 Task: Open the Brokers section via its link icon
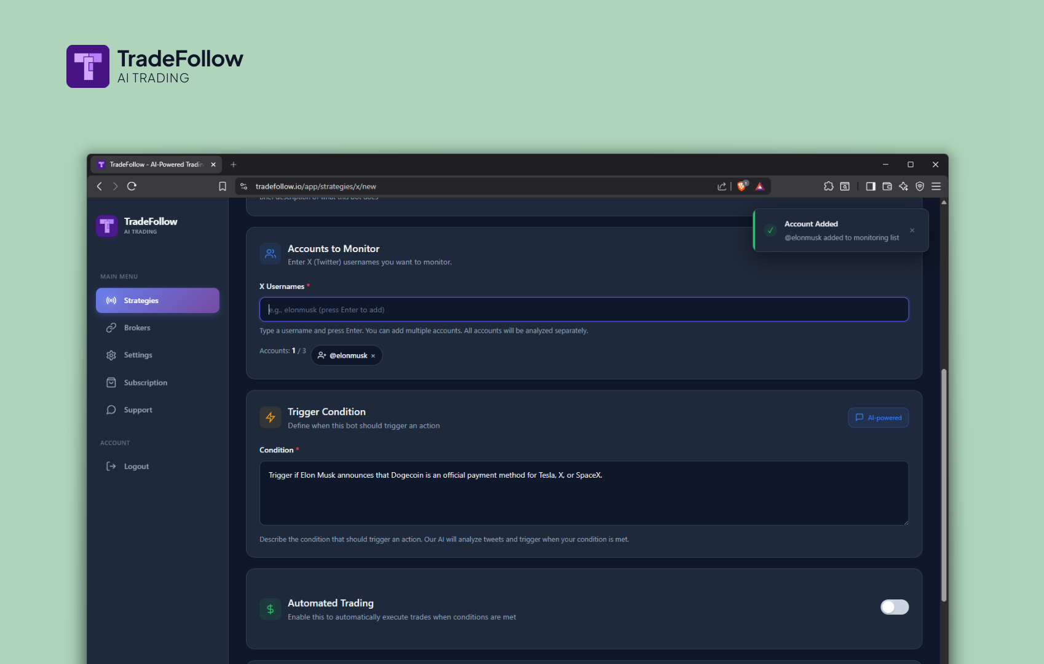point(111,327)
